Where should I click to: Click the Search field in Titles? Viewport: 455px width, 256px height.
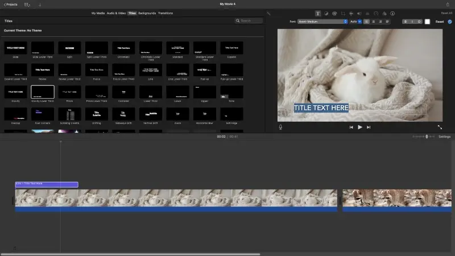249,21
